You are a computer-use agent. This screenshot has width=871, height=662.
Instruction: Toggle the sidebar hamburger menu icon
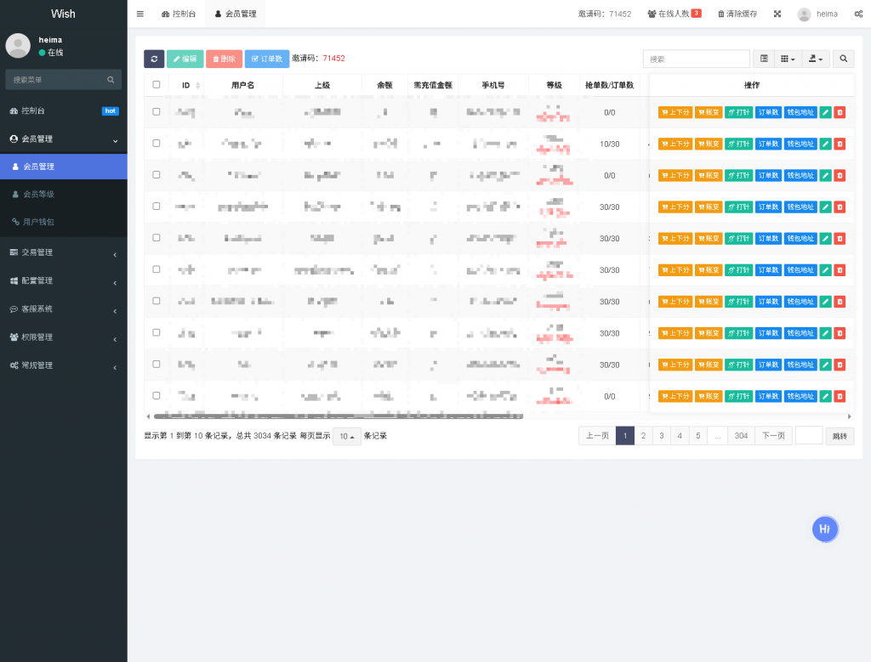[139, 14]
